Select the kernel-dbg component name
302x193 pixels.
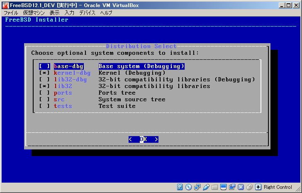pos(72,73)
